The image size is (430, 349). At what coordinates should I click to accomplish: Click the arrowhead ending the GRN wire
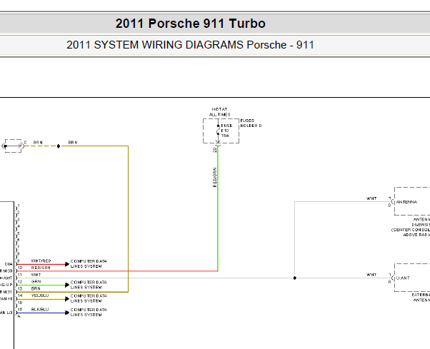[67, 285]
